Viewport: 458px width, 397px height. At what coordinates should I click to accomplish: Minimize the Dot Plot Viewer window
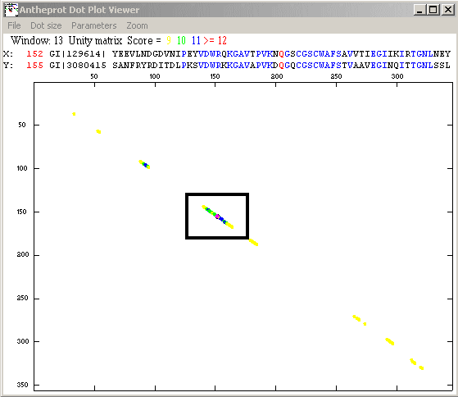[419, 10]
